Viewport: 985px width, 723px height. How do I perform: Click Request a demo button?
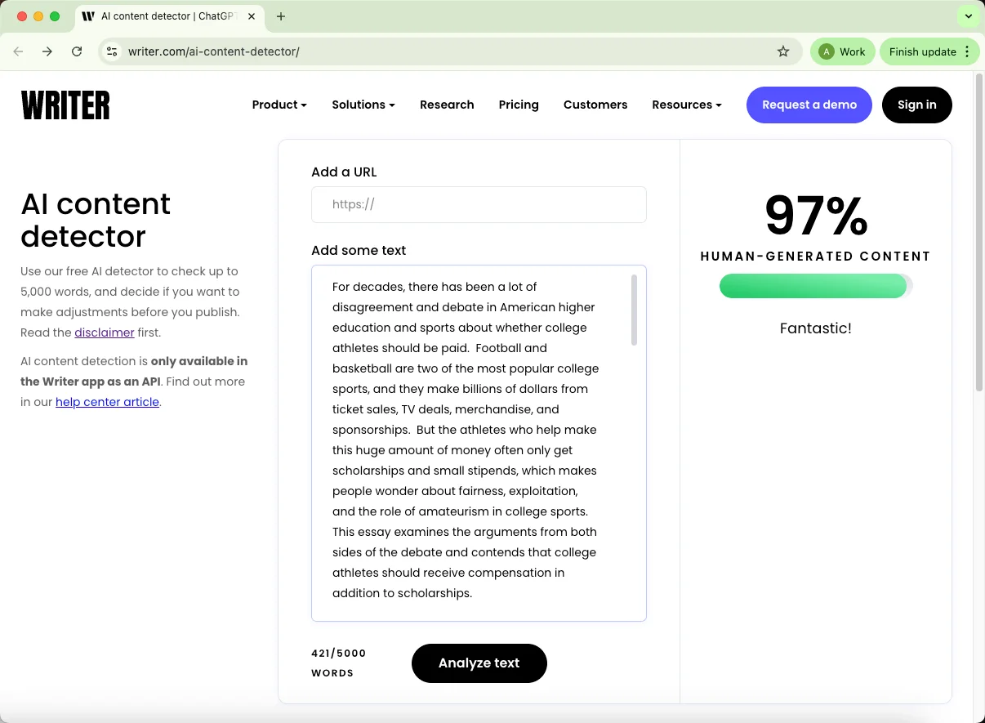(x=809, y=105)
